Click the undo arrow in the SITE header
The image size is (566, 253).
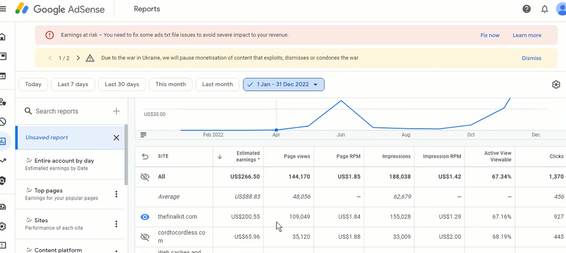tap(145, 157)
